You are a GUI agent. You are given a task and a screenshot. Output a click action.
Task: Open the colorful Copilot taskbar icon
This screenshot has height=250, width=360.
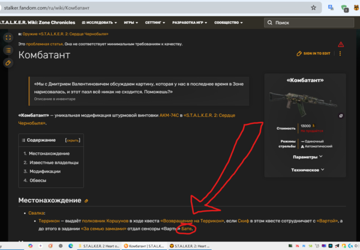click(x=31, y=246)
